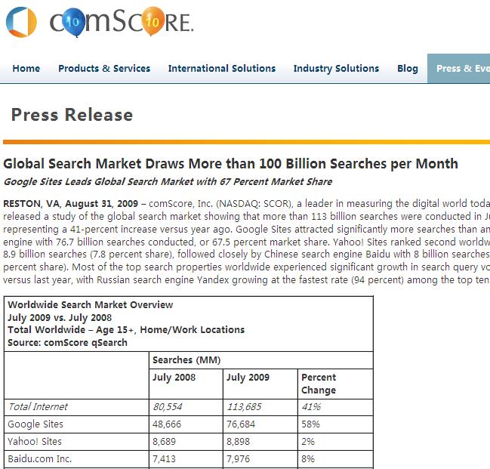The height and width of the screenshot is (469, 490).
Task: Click the 113,685 table cell
Action: (x=260, y=407)
